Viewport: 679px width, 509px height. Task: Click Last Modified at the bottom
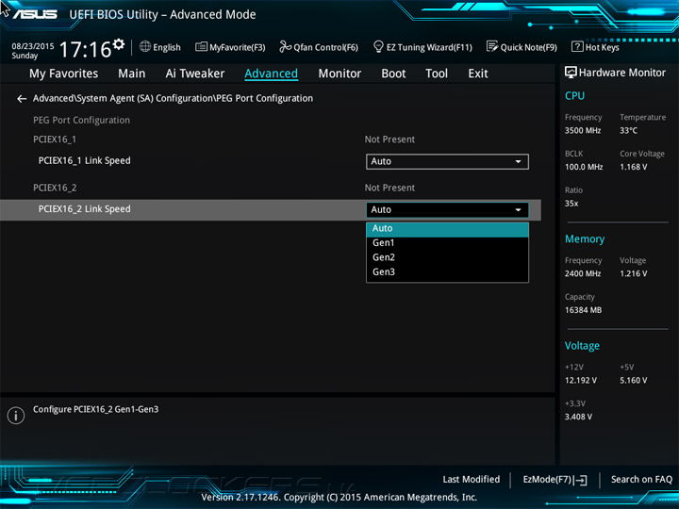pos(472,480)
